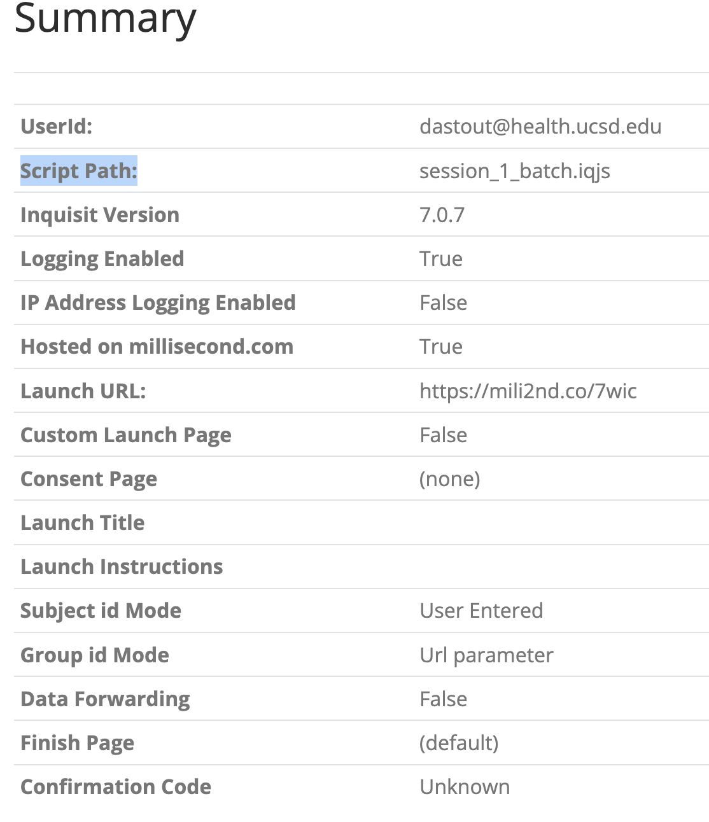709x822 pixels.
Task: Select the Url parameter group id value
Action: 487,655
